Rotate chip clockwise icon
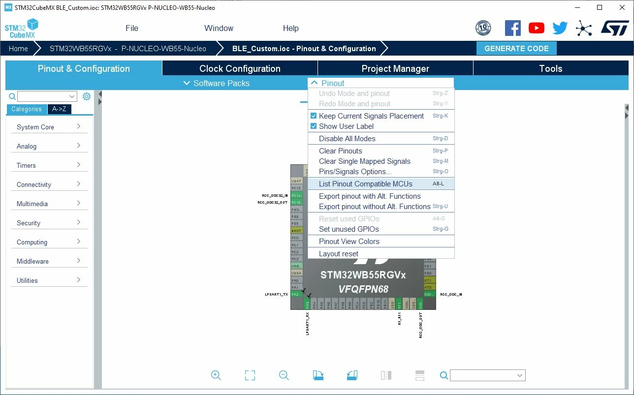 pyautogui.click(x=318, y=375)
